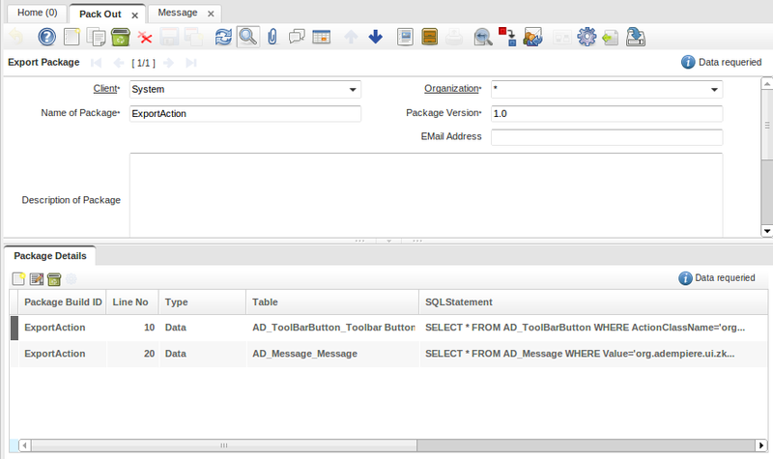The image size is (773, 459).
Task: Switch to the Home (0) tab
Action: click(x=38, y=13)
